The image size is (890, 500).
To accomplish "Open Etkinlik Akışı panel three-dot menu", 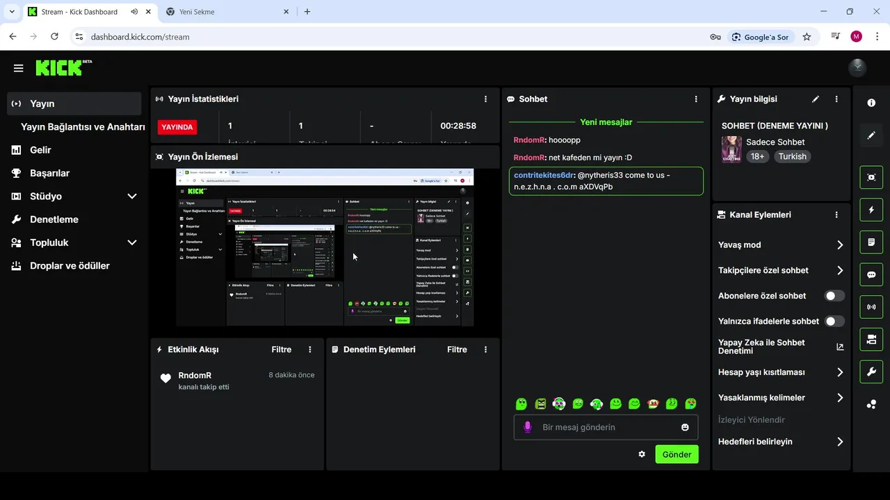I will [x=310, y=349].
